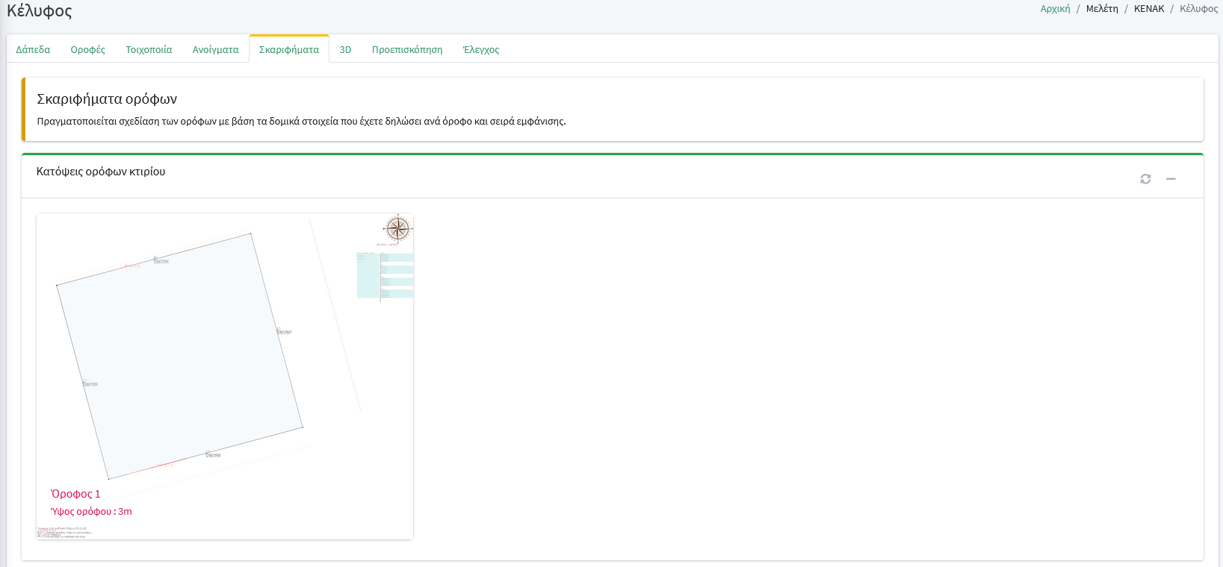The width and height of the screenshot is (1223, 567).
Task: Show the Προεπισκόπηση tab
Action: (407, 49)
